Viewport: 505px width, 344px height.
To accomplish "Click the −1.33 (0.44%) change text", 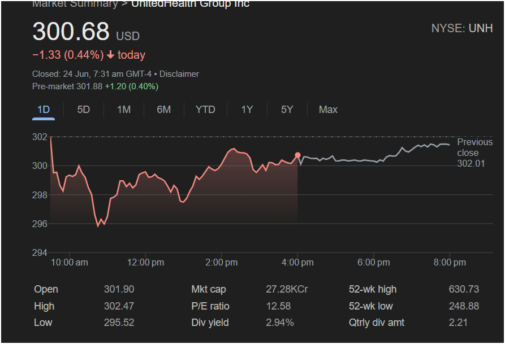I will click(x=68, y=55).
